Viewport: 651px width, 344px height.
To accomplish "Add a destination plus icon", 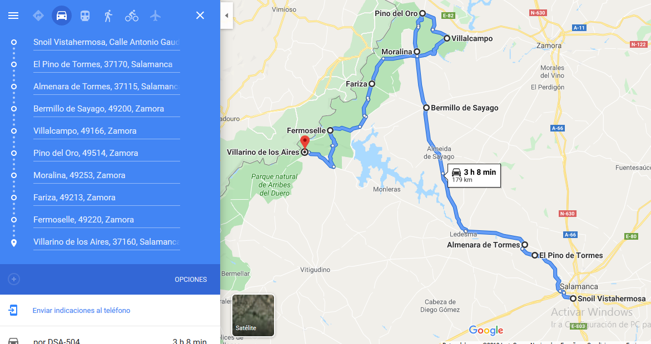I will pyautogui.click(x=14, y=279).
